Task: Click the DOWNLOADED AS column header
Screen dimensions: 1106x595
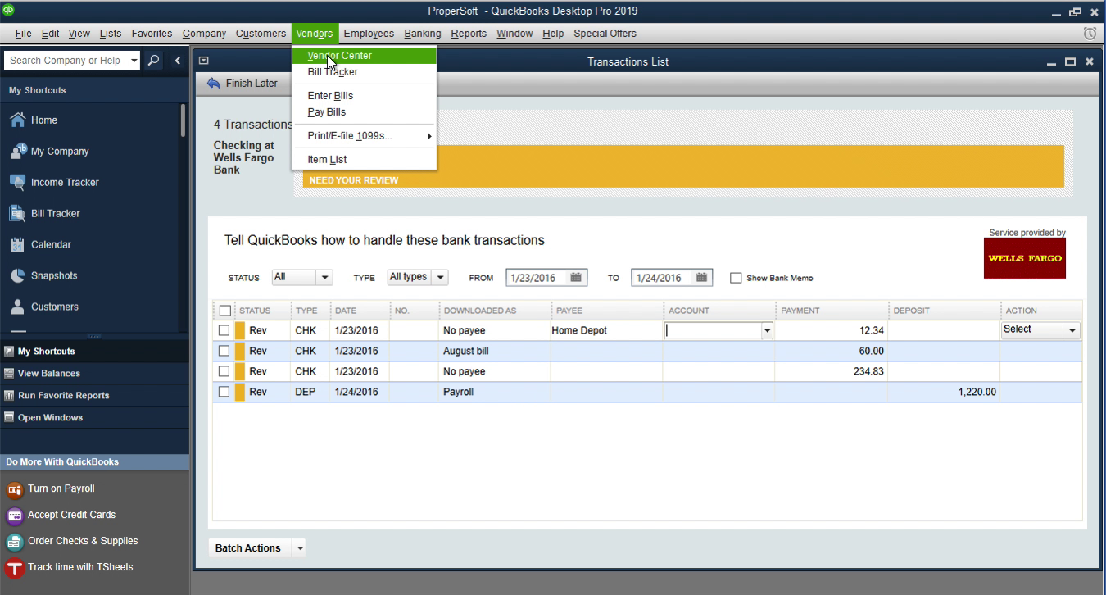Action: point(495,311)
